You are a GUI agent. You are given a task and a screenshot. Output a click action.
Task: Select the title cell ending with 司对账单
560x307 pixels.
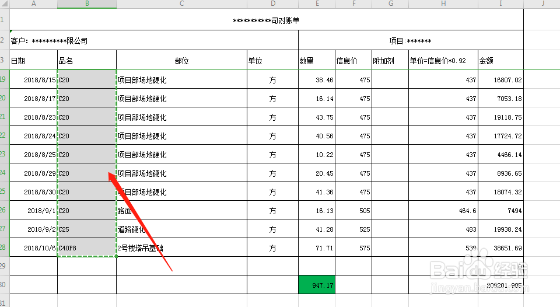(x=266, y=20)
